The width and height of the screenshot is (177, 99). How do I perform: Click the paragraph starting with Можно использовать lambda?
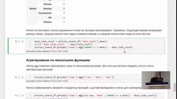94,32
